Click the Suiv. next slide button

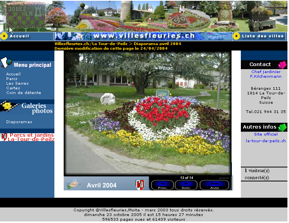186,185
